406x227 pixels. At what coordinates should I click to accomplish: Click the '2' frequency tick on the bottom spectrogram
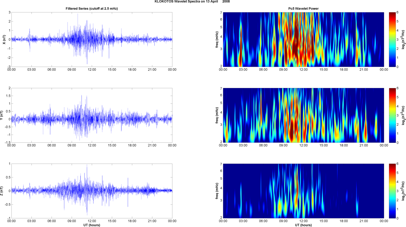point(221,218)
